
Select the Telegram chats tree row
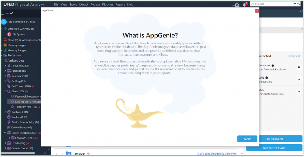(24, 107)
